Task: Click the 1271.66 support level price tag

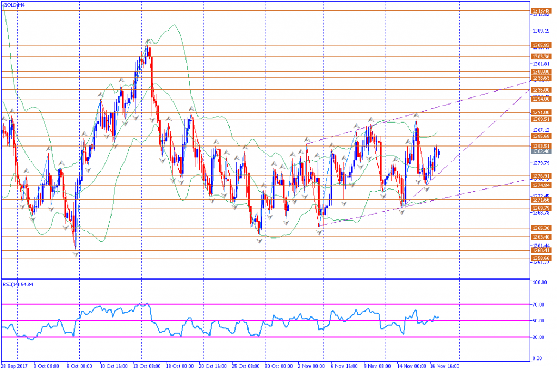Action: coord(541,200)
